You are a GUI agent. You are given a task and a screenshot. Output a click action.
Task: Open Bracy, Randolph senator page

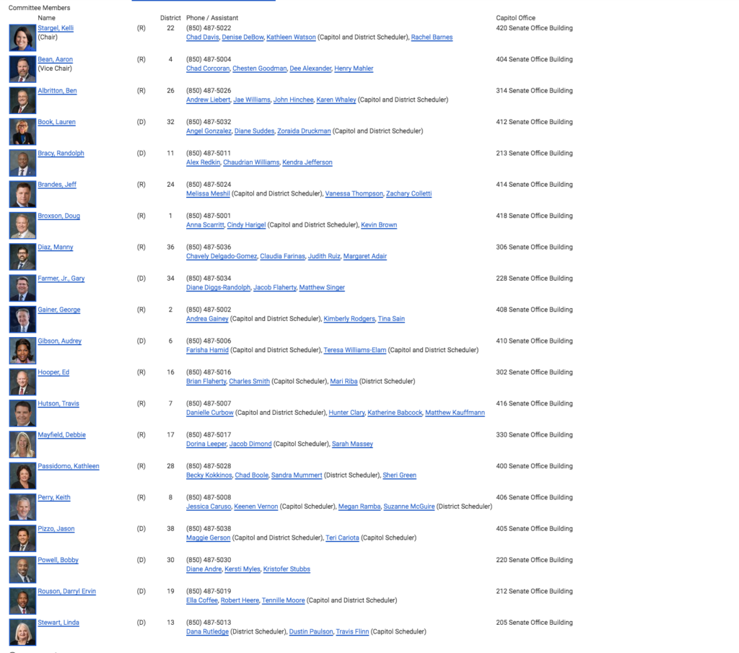61,153
